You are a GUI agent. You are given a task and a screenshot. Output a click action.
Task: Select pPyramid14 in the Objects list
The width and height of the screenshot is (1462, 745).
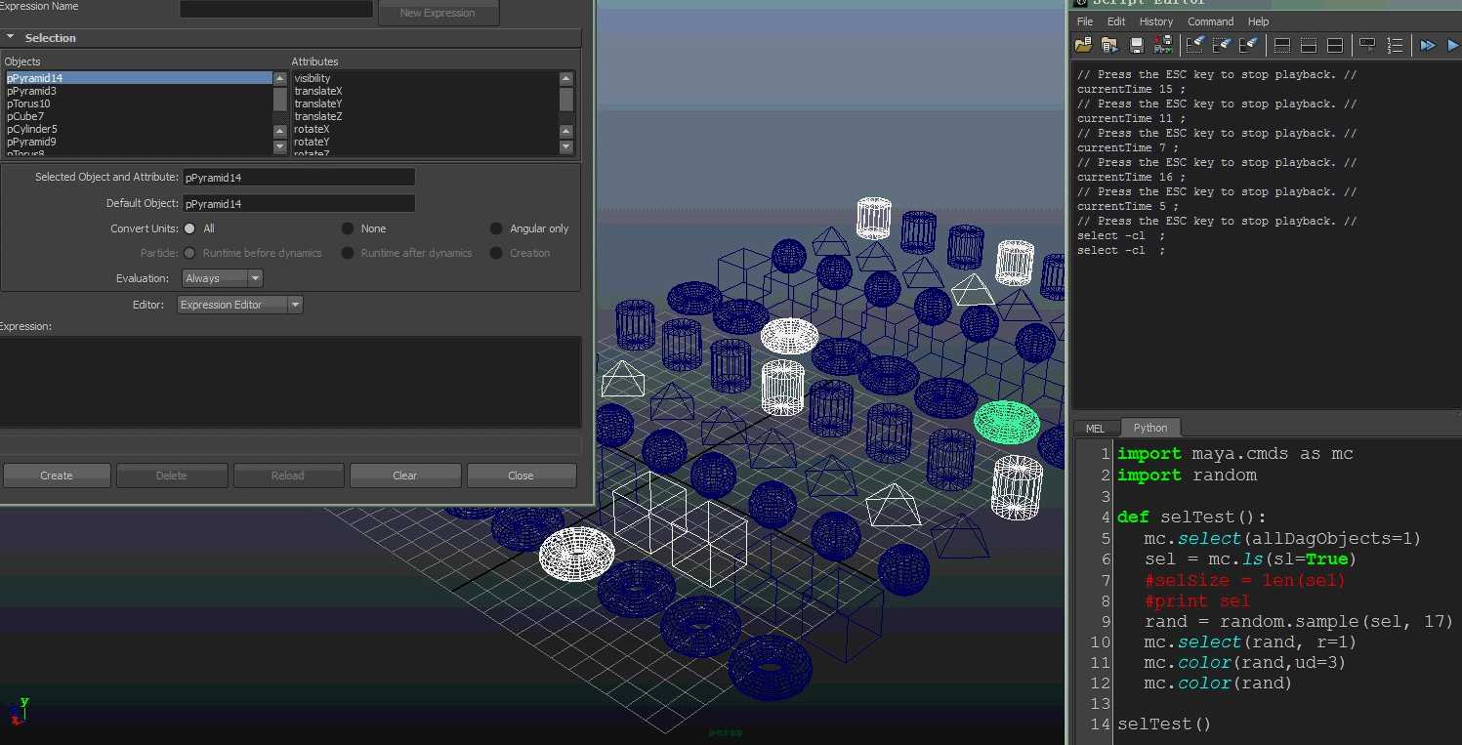[x=138, y=78]
